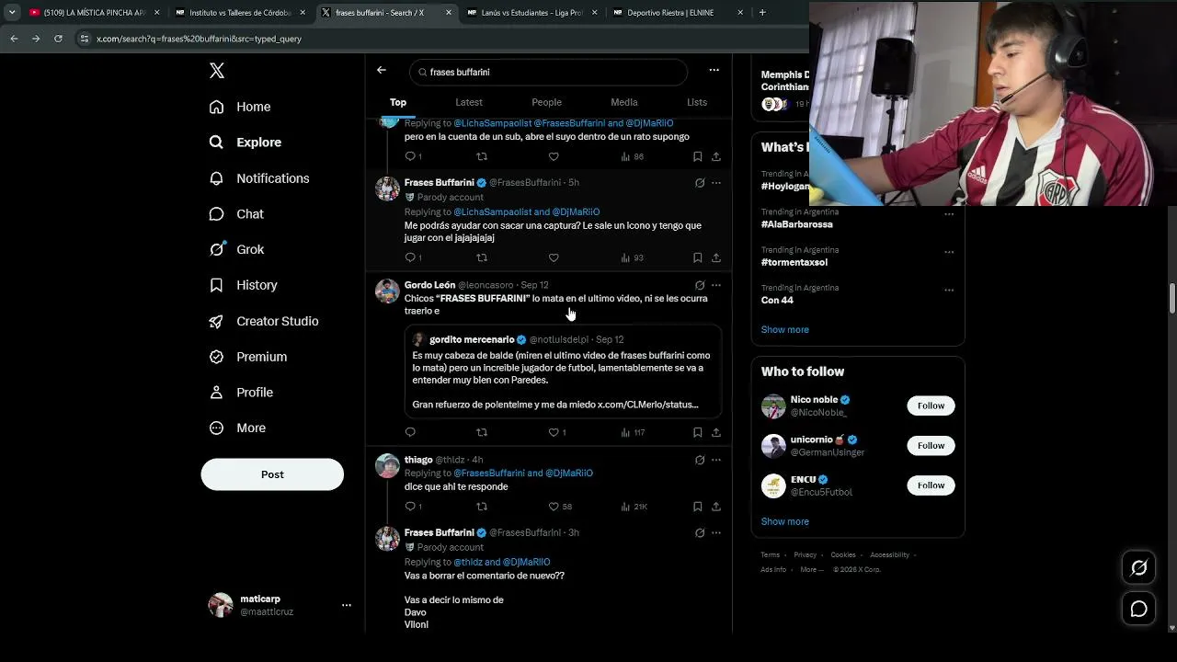
Task: Reload the page in browser toolbar
Action: [x=58, y=39]
